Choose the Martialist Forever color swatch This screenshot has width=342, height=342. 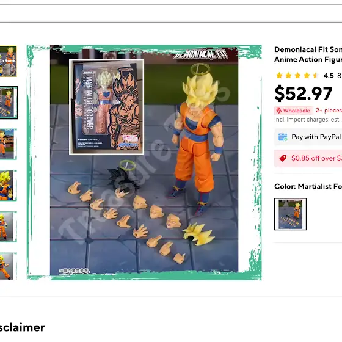tap(290, 214)
